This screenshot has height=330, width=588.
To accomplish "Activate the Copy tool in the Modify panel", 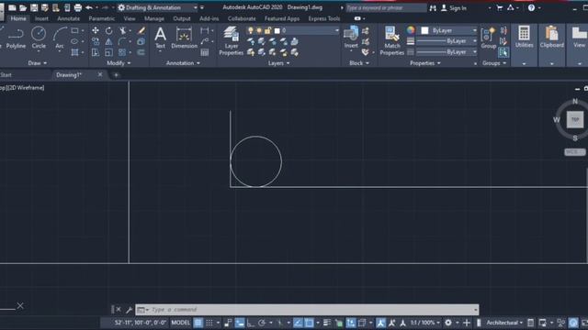I will pyautogui.click(x=96, y=41).
